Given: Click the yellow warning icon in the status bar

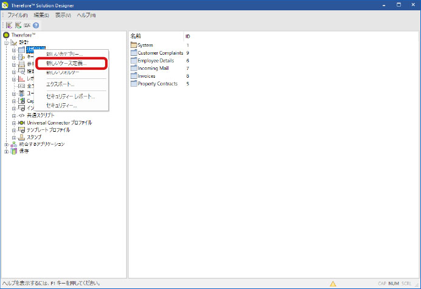Looking at the screenshot, I should (333, 284).
